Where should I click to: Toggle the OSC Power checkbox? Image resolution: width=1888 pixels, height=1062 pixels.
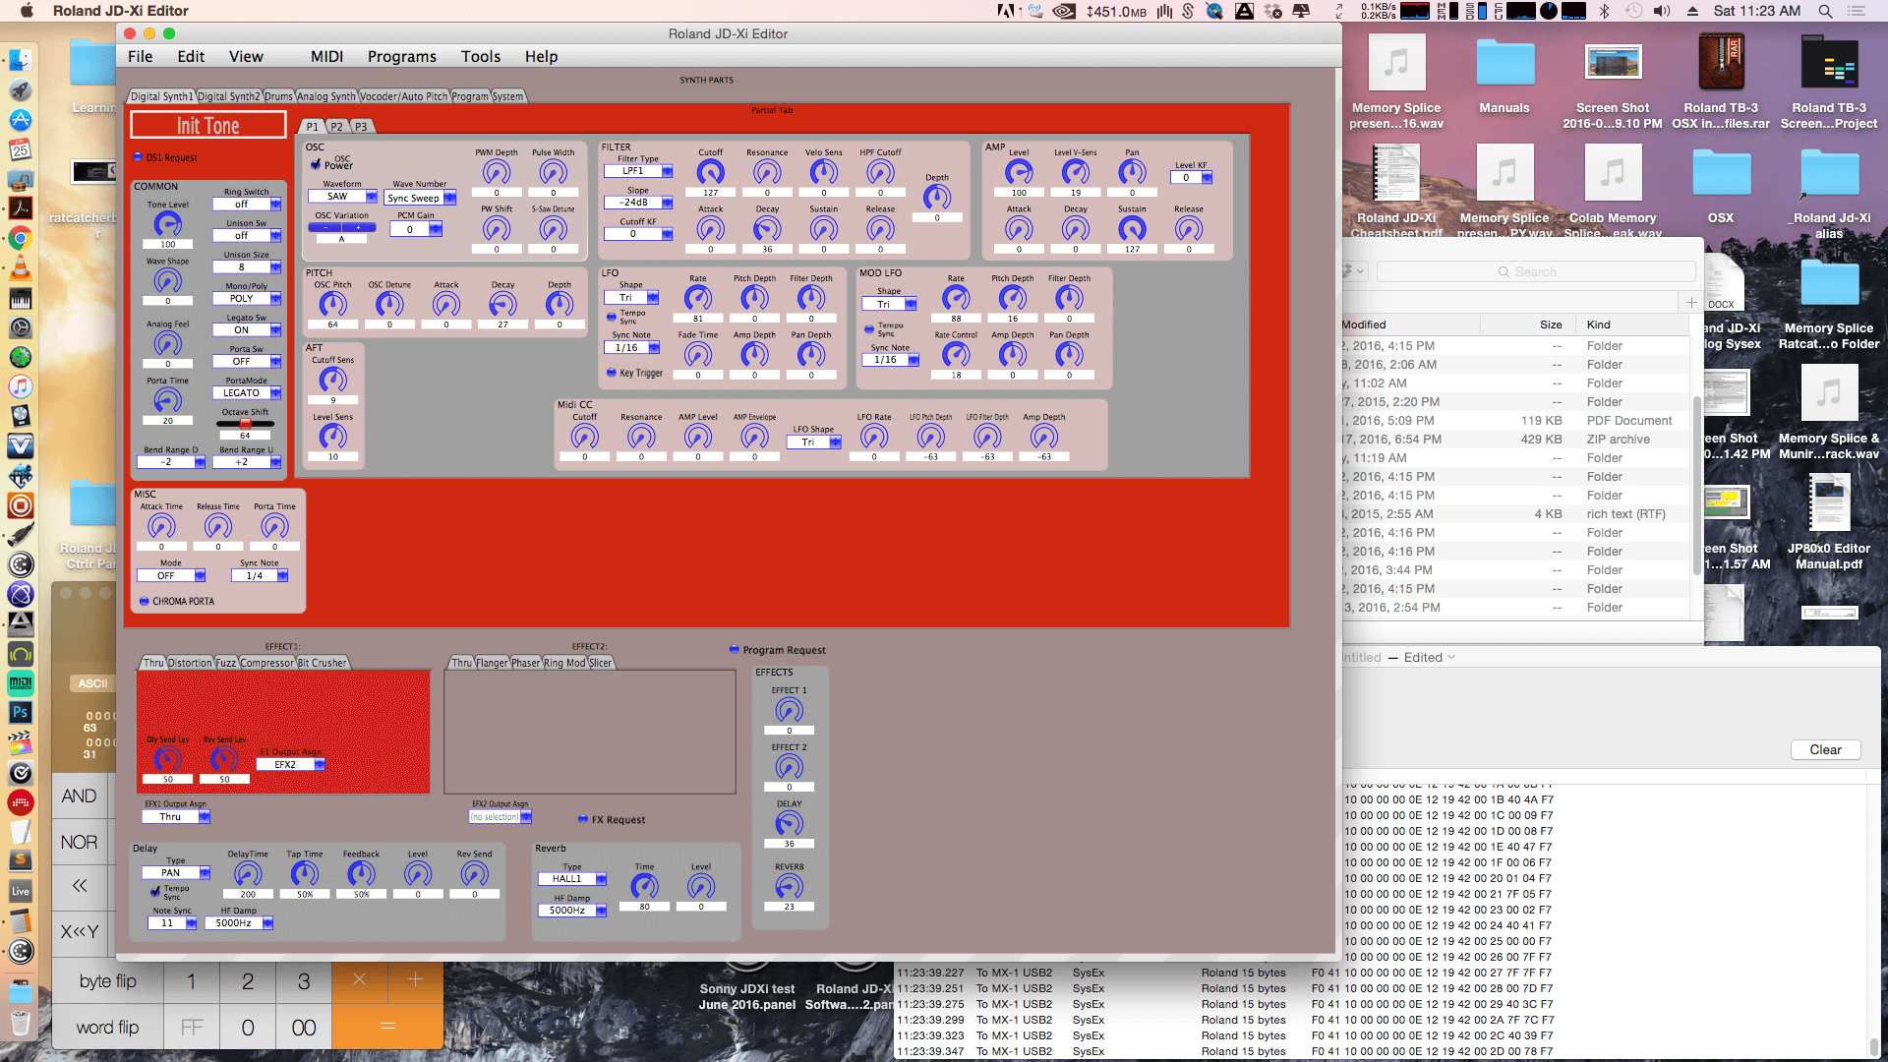[x=316, y=165]
